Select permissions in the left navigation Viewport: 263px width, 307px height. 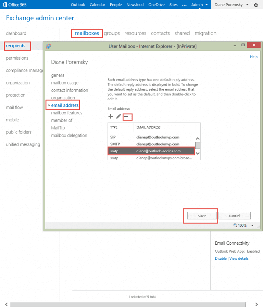tap(17, 58)
